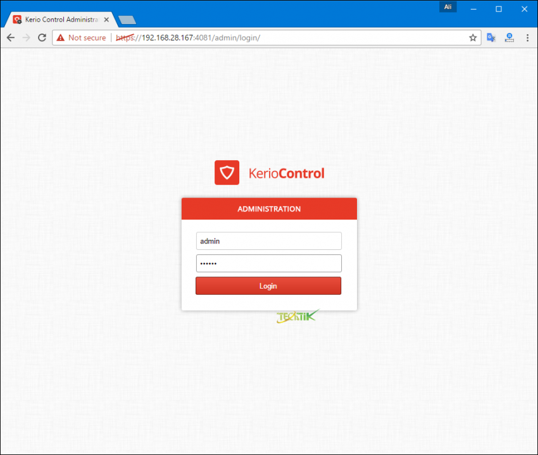Reload the login page
Screen dimensions: 538x455
pyautogui.click(x=42, y=37)
